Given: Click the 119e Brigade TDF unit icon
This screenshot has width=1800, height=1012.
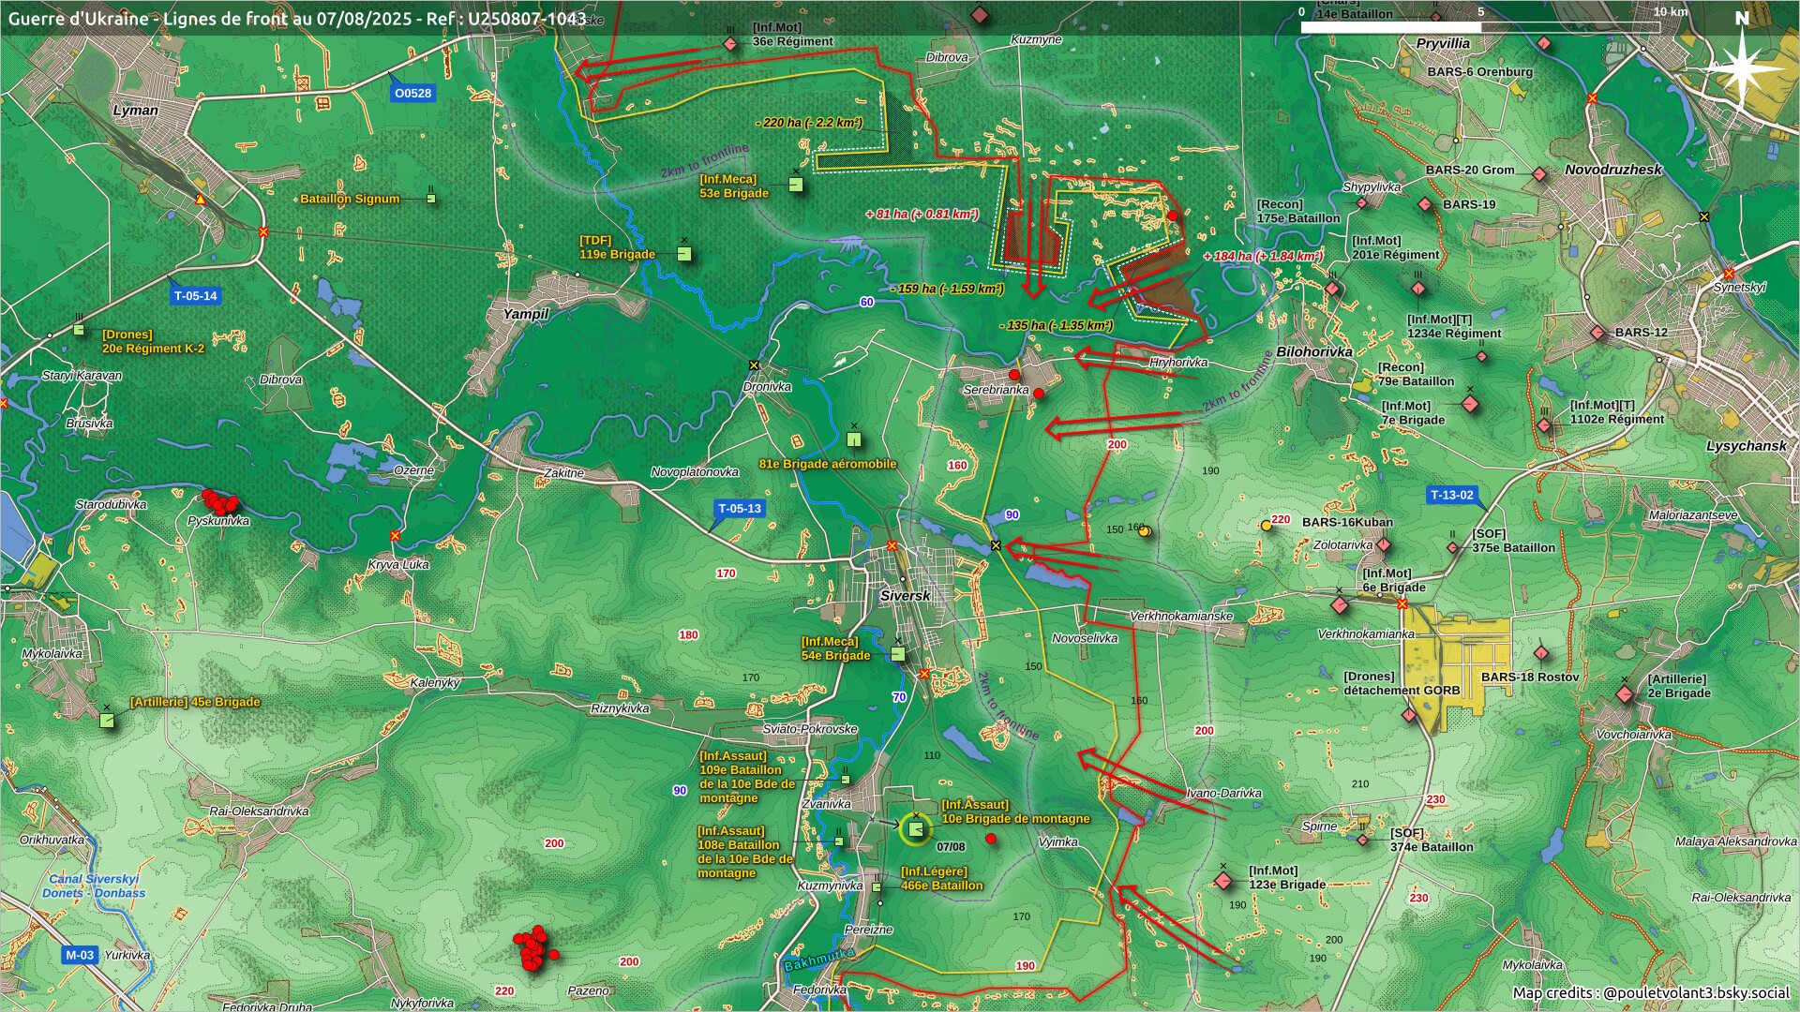Looking at the screenshot, I should (x=684, y=254).
